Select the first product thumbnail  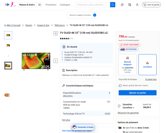[8, 35]
